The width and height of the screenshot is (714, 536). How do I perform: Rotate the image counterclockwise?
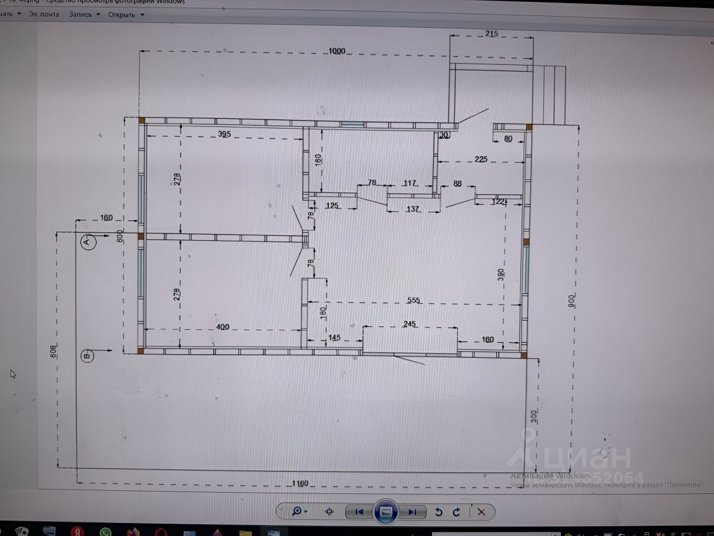(439, 512)
